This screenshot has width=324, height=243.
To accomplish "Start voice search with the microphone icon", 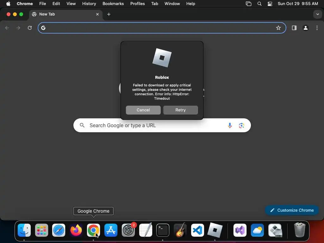I will 230,125.
